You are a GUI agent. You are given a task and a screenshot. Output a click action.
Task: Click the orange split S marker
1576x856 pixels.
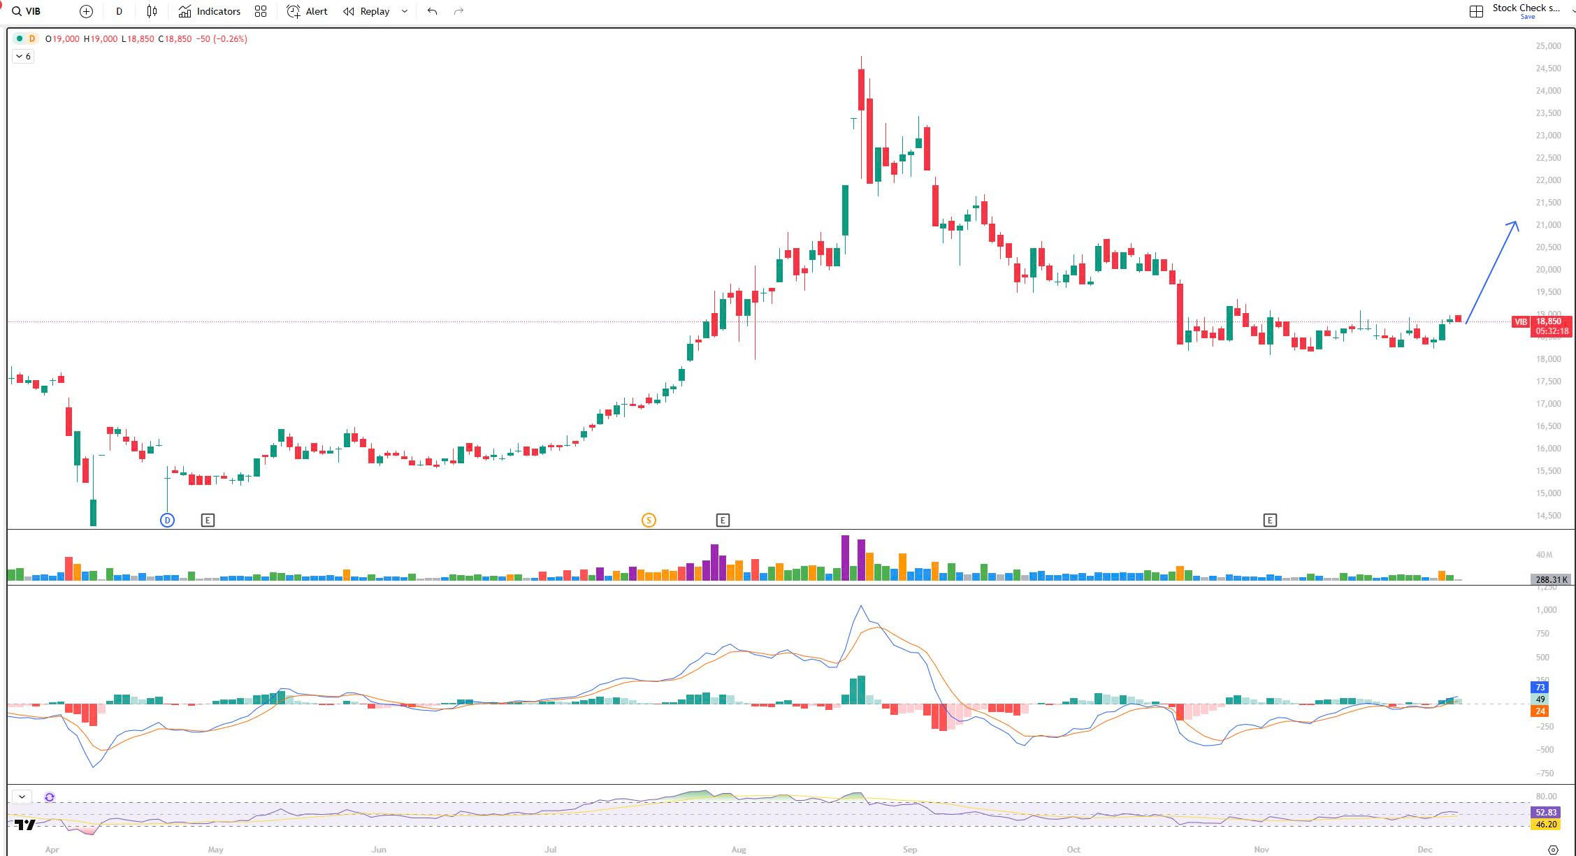[x=649, y=520]
